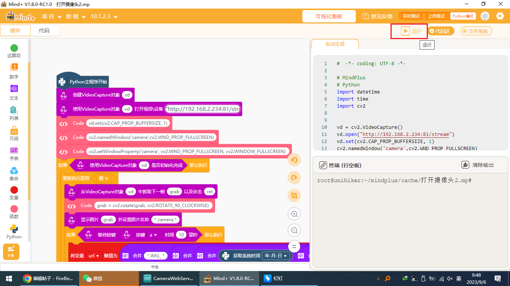
Task: Switch to the 代码 code tab
Action: [44, 31]
